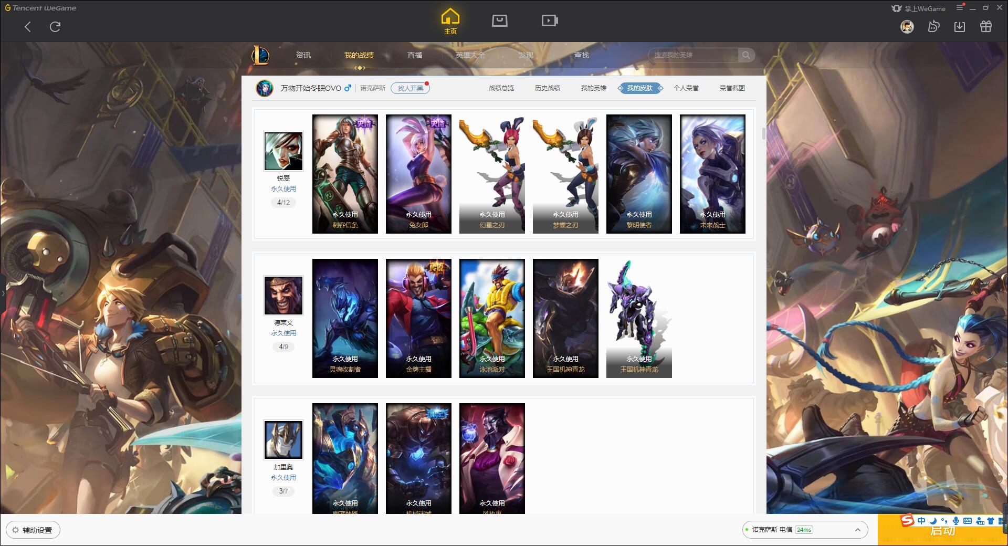This screenshot has width=1008, height=546.
Task: Focus the 搜索我的英雄 search field
Action: (x=693, y=55)
